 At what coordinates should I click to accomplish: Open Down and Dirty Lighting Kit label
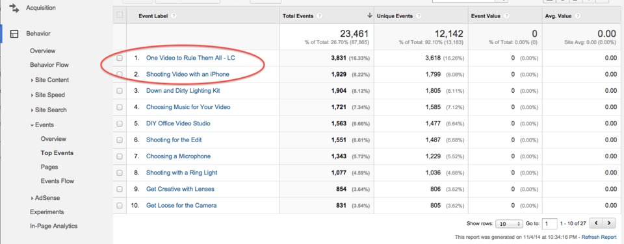pyautogui.click(x=183, y=91)
